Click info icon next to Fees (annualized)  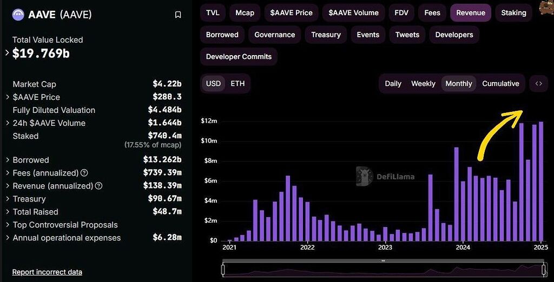[84, 173]
